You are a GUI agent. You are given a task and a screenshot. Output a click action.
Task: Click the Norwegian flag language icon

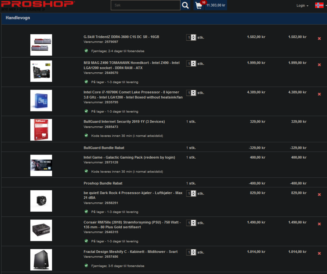tap(319, 5)
